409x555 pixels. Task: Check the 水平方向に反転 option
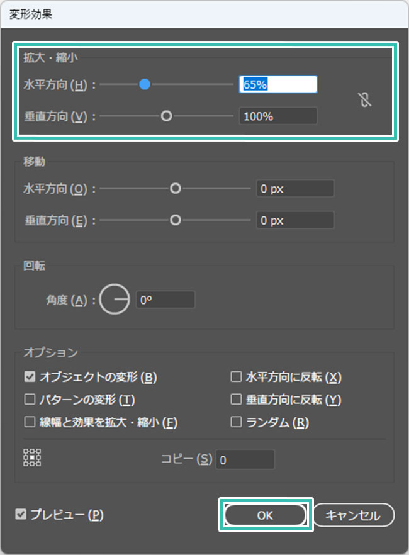[236, 377]
